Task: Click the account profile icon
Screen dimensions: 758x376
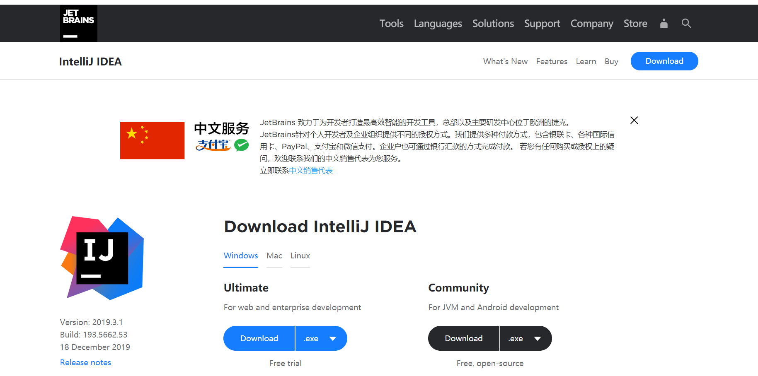Action: point(664,24)
